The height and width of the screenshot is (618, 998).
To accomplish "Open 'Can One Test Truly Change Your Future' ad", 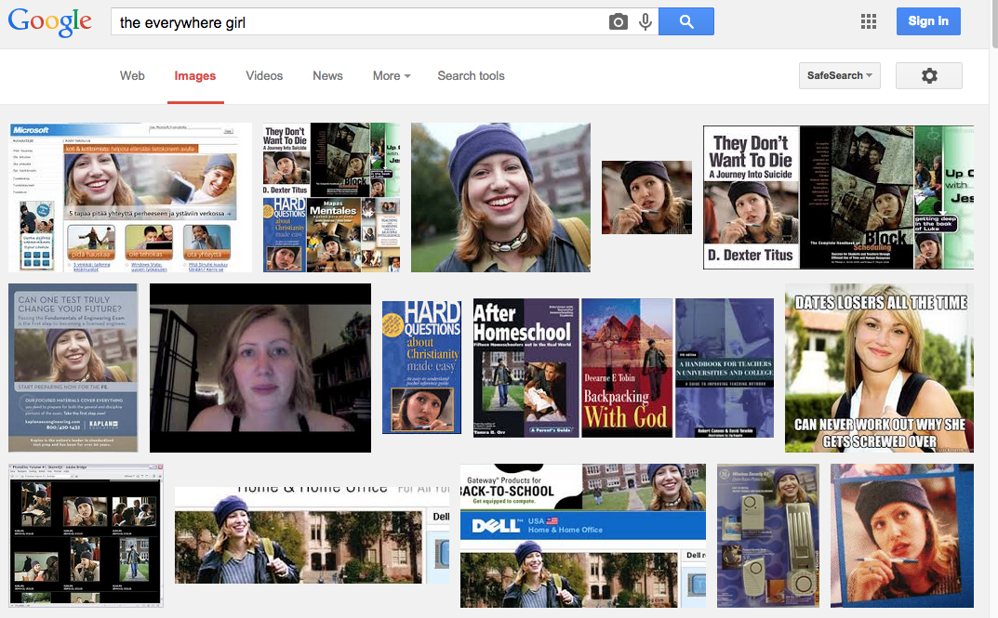I will coord(73,368).
